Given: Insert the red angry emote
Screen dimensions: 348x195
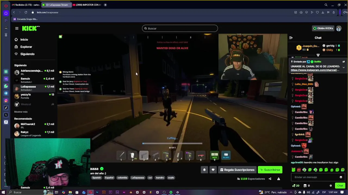Looking at the screenshot, I should point(299,170).
